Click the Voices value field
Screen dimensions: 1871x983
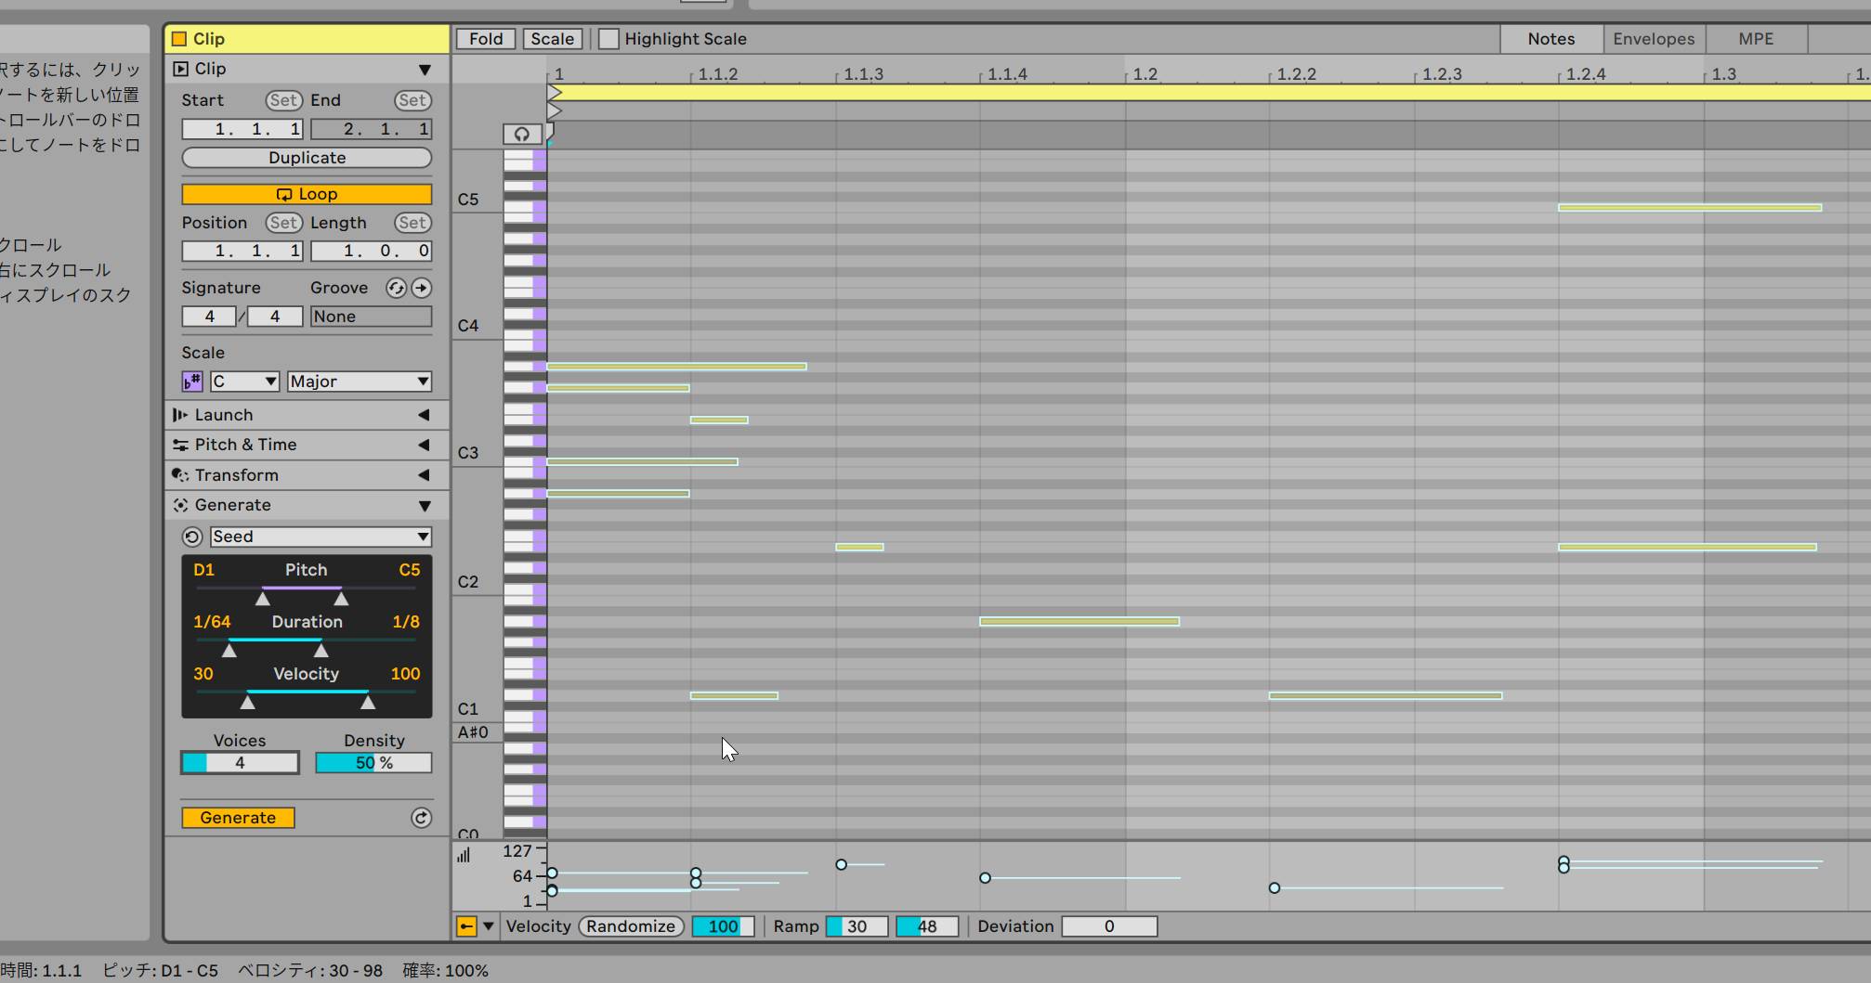coord(240,763)
